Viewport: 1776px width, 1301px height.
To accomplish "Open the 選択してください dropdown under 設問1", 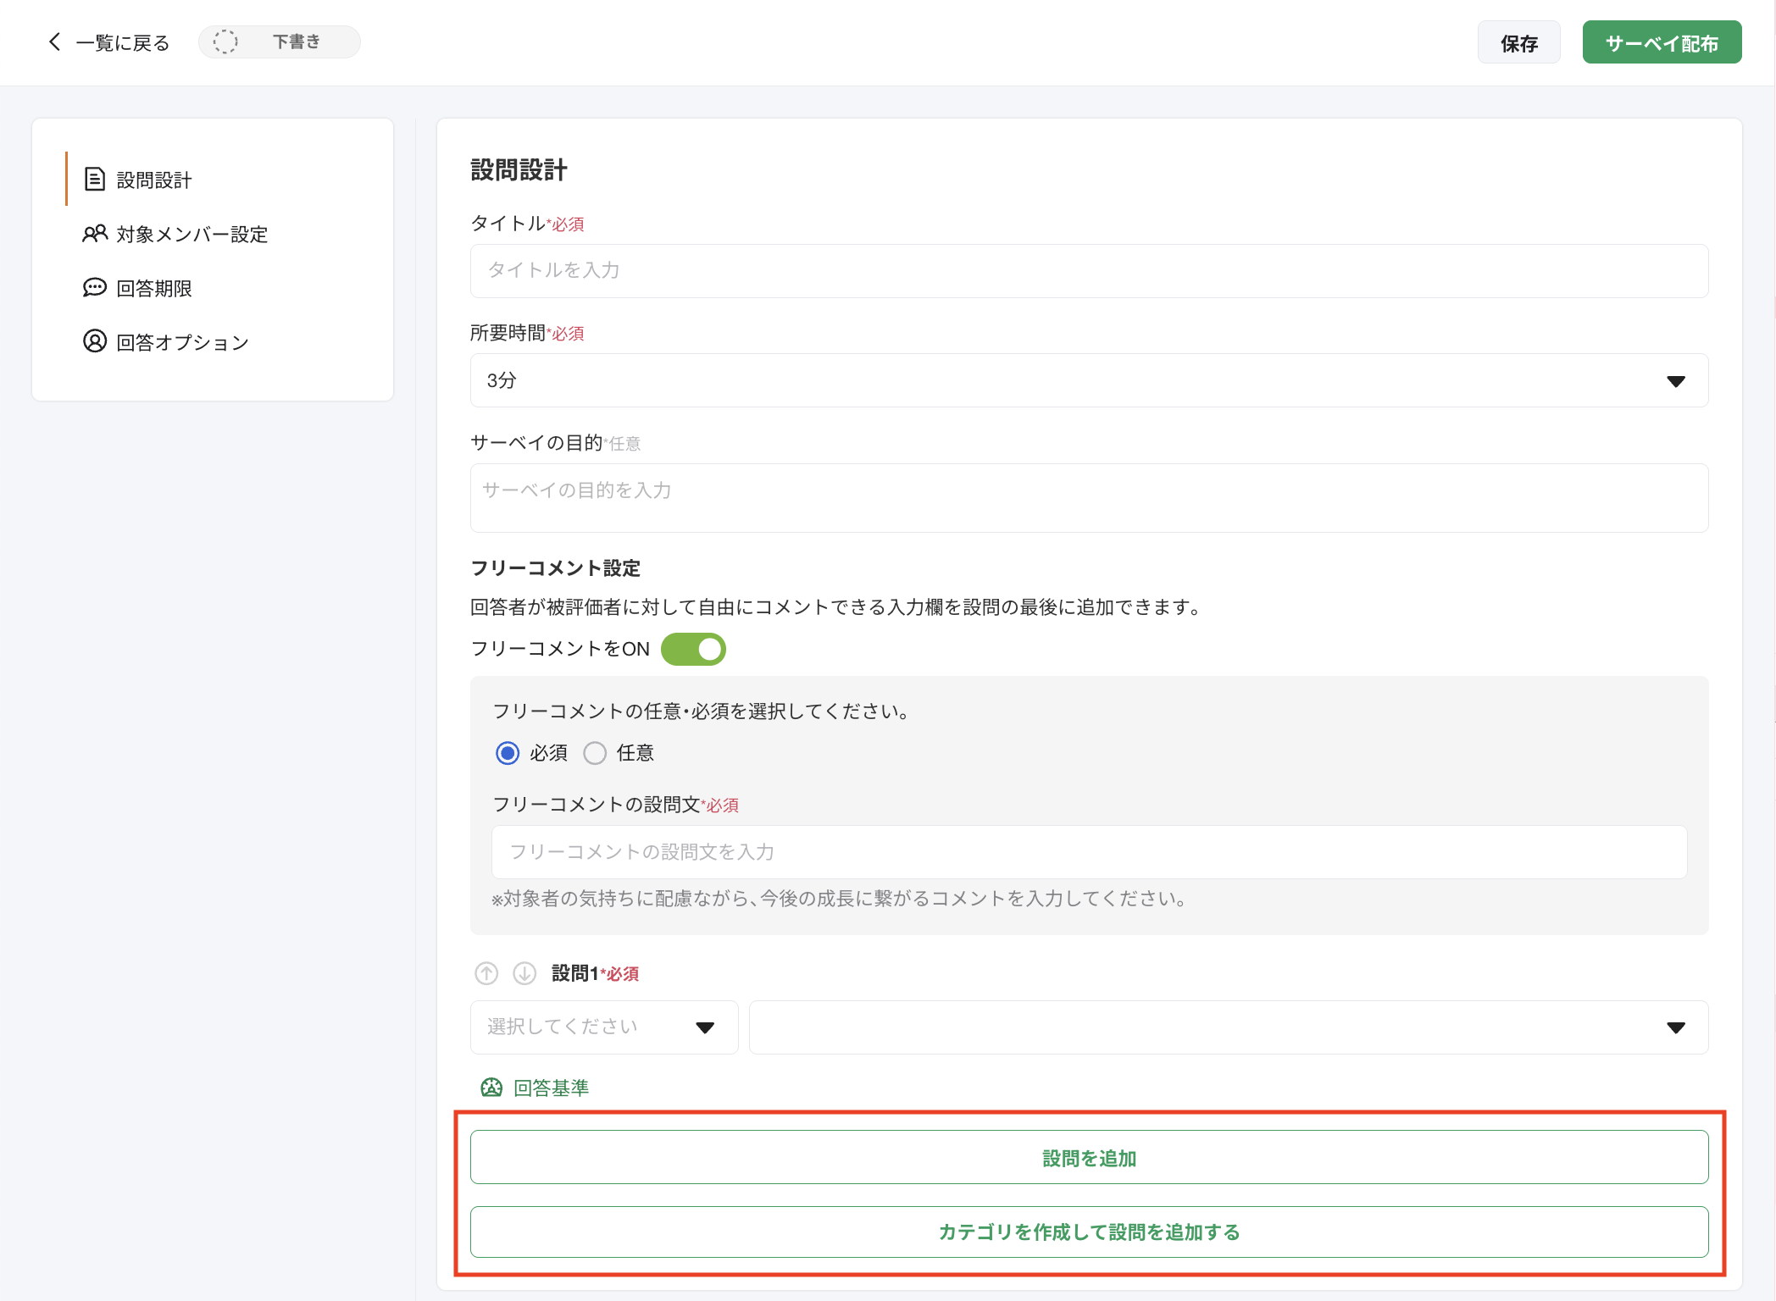I will pos(603,1027).
